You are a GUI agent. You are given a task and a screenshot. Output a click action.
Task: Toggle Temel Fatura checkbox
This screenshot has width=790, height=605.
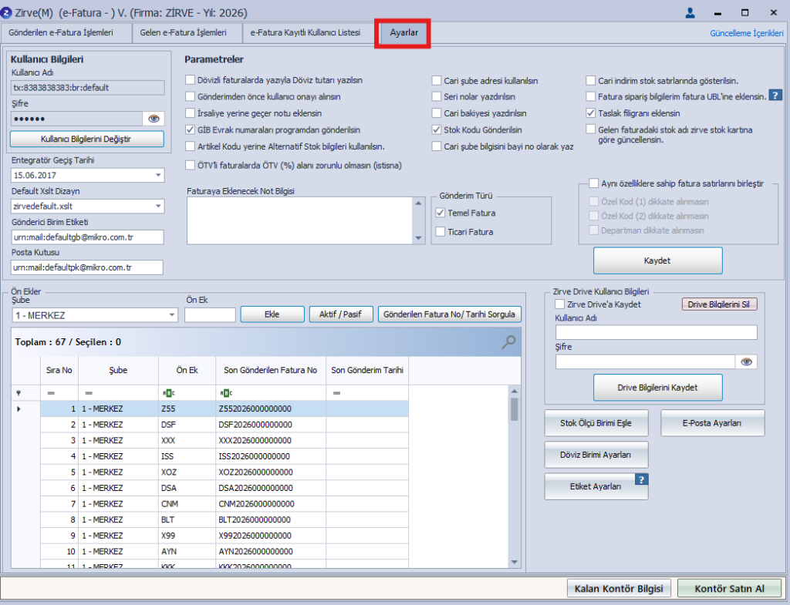(441, 213)
